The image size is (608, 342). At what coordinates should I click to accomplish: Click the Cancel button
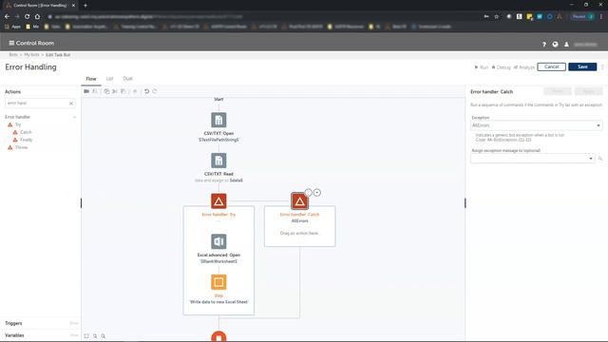[551, 67]
